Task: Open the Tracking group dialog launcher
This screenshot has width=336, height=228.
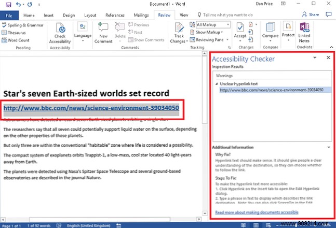Action: (230, 47)
